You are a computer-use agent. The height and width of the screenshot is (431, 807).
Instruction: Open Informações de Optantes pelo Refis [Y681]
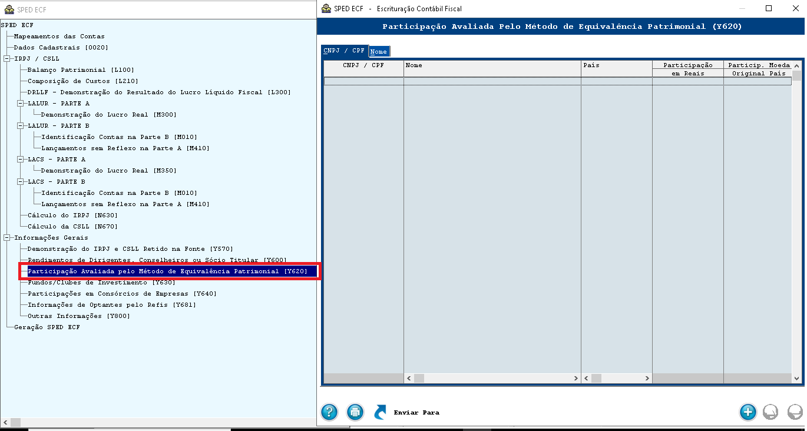point(111,305)
